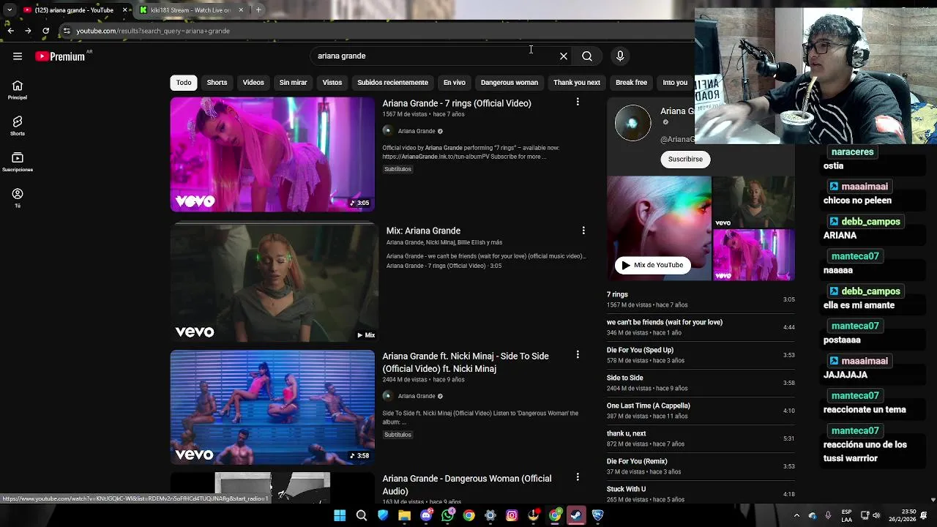Open File Explorer from the taskbar
Screen dimensions: 937x527
point(404,515)
